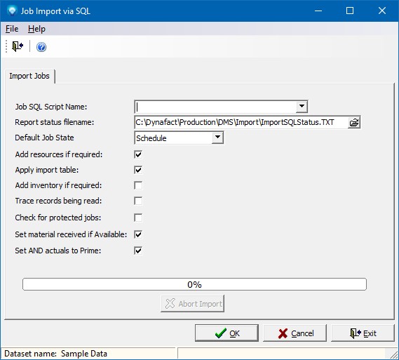Toggle Check for protected jobs checkbox
The height and width of the screenshot is (360, 399).
pos(138,218)
